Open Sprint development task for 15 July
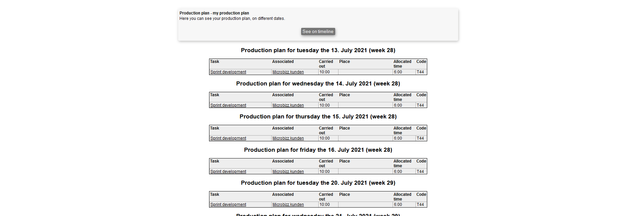The image size is (637, 216). 228,138
